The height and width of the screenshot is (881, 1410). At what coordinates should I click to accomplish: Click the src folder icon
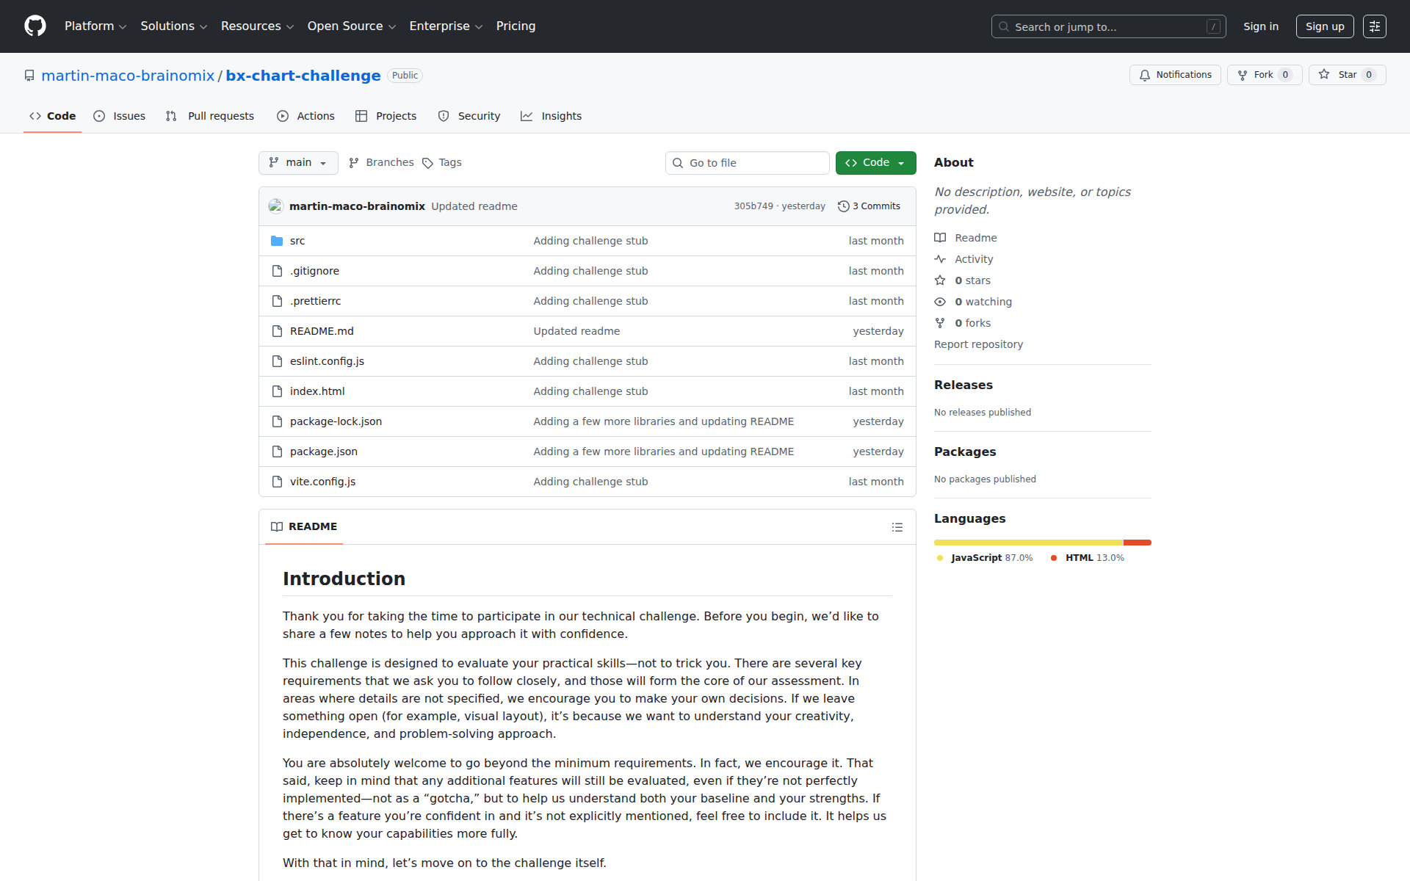point(277,241)
